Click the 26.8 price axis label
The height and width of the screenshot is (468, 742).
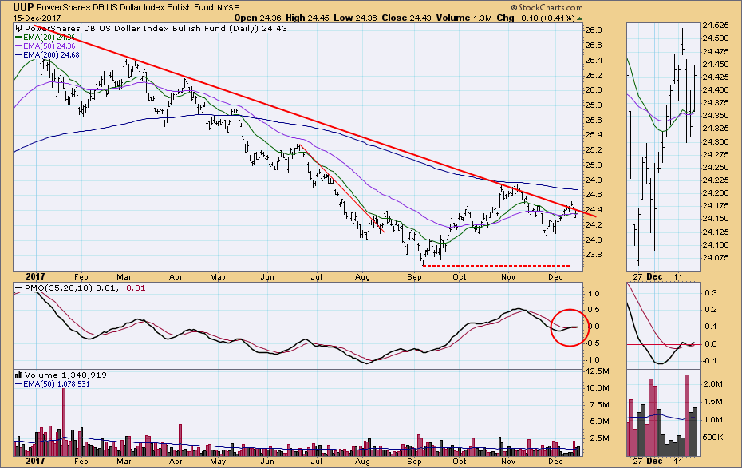594,30
